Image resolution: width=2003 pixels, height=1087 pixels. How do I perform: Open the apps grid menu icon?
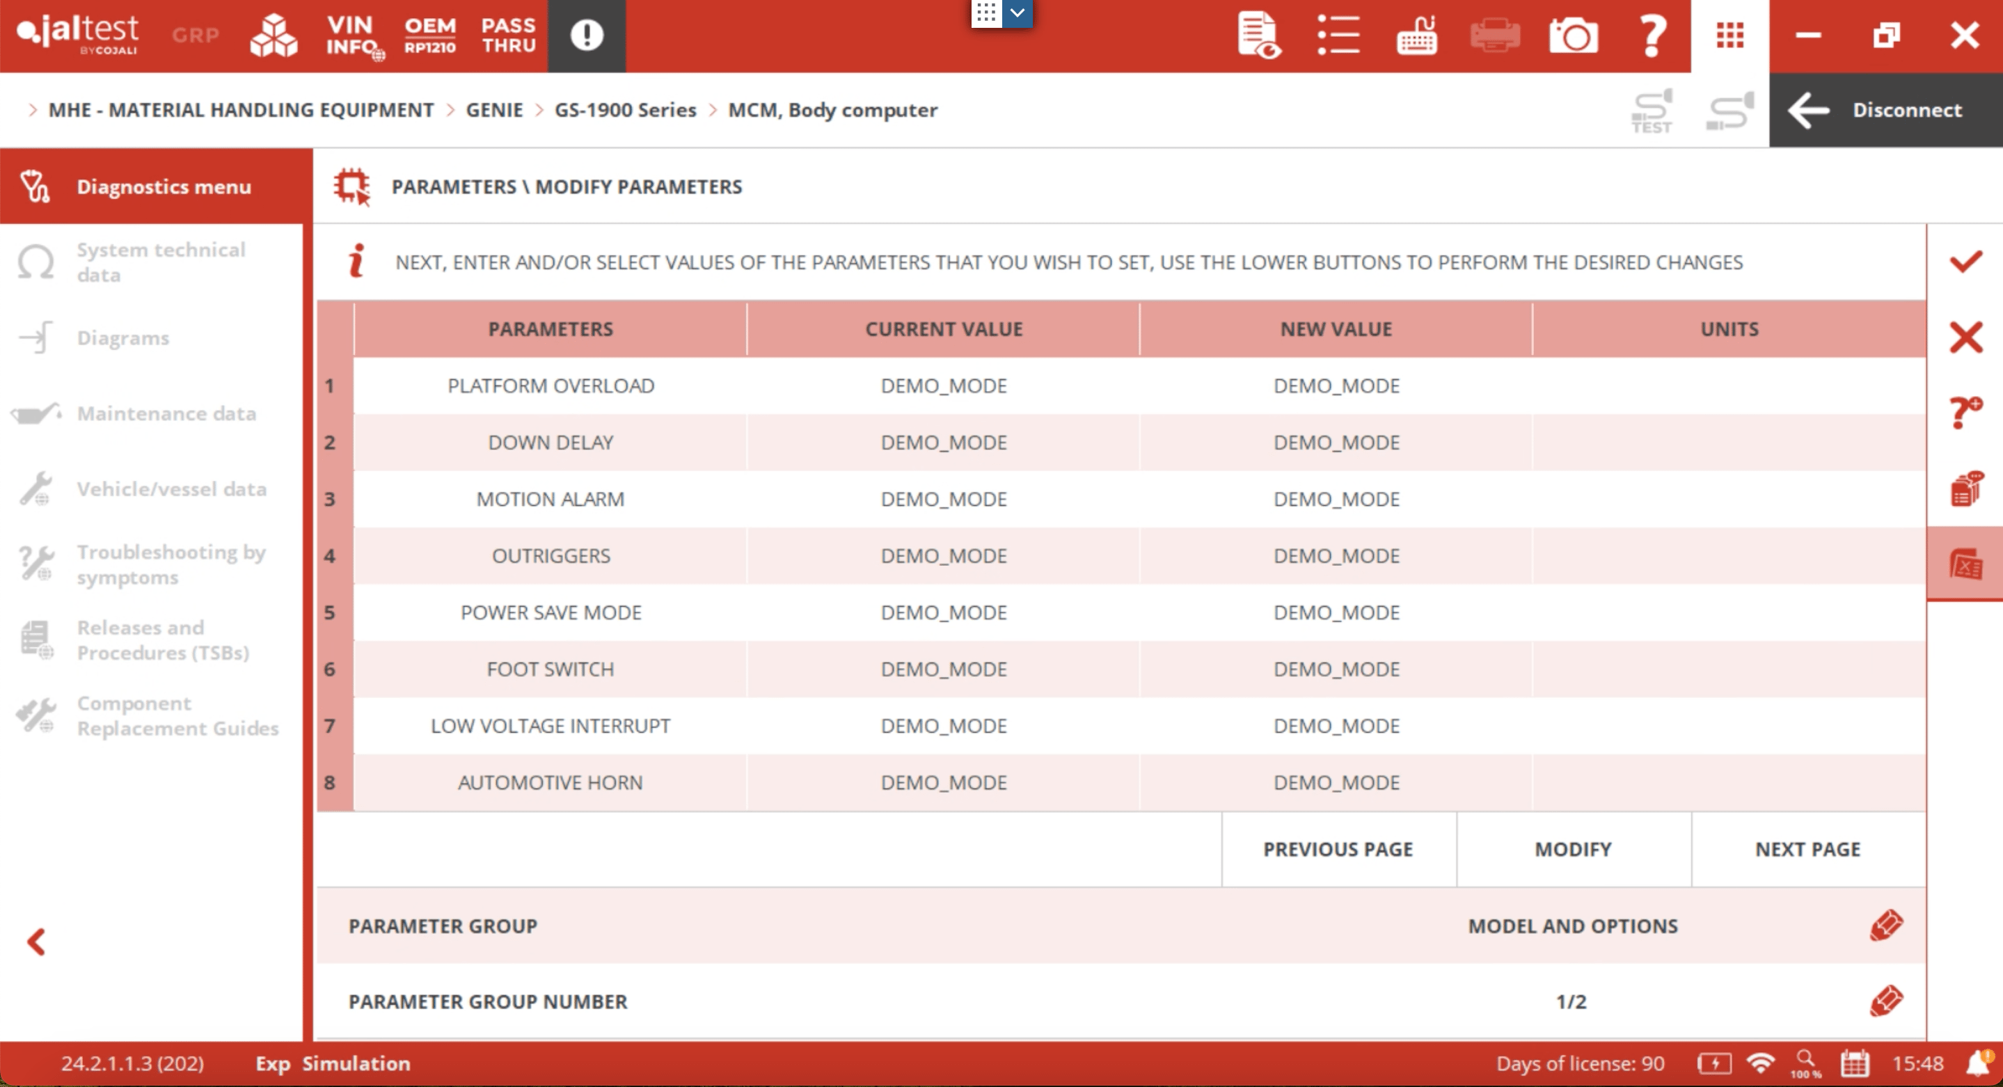pyautogui.click(x=1729, y=35)
